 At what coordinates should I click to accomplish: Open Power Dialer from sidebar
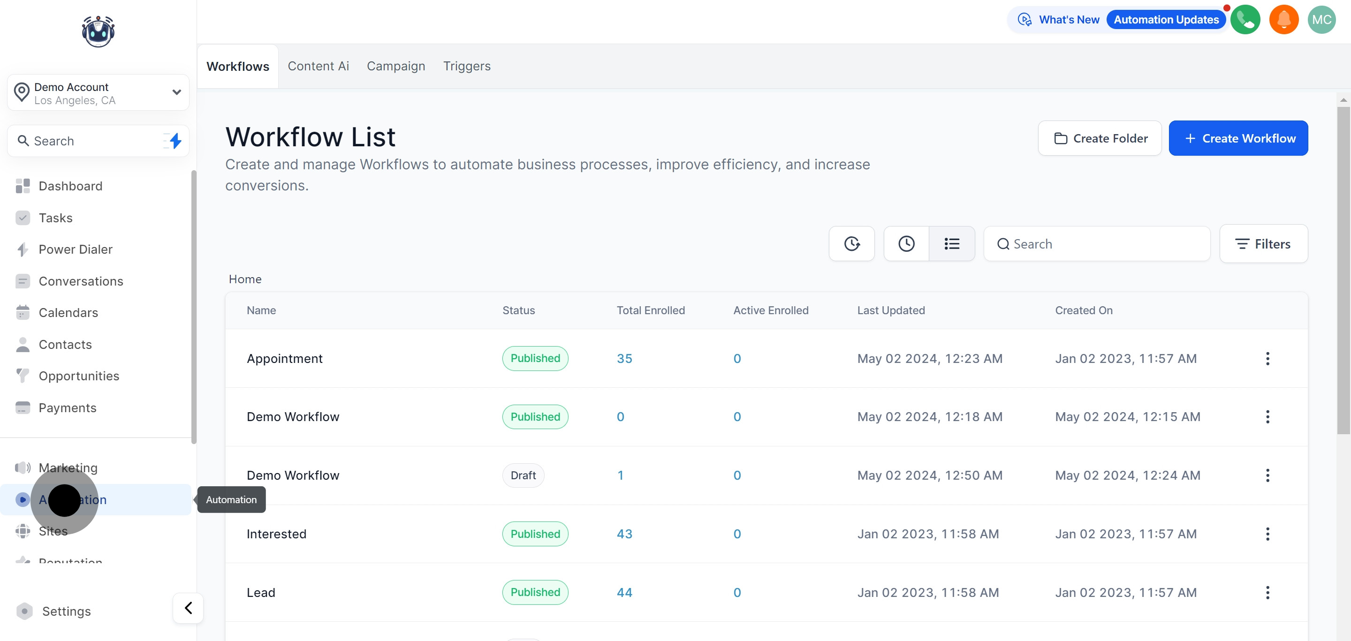coord(76,249)
